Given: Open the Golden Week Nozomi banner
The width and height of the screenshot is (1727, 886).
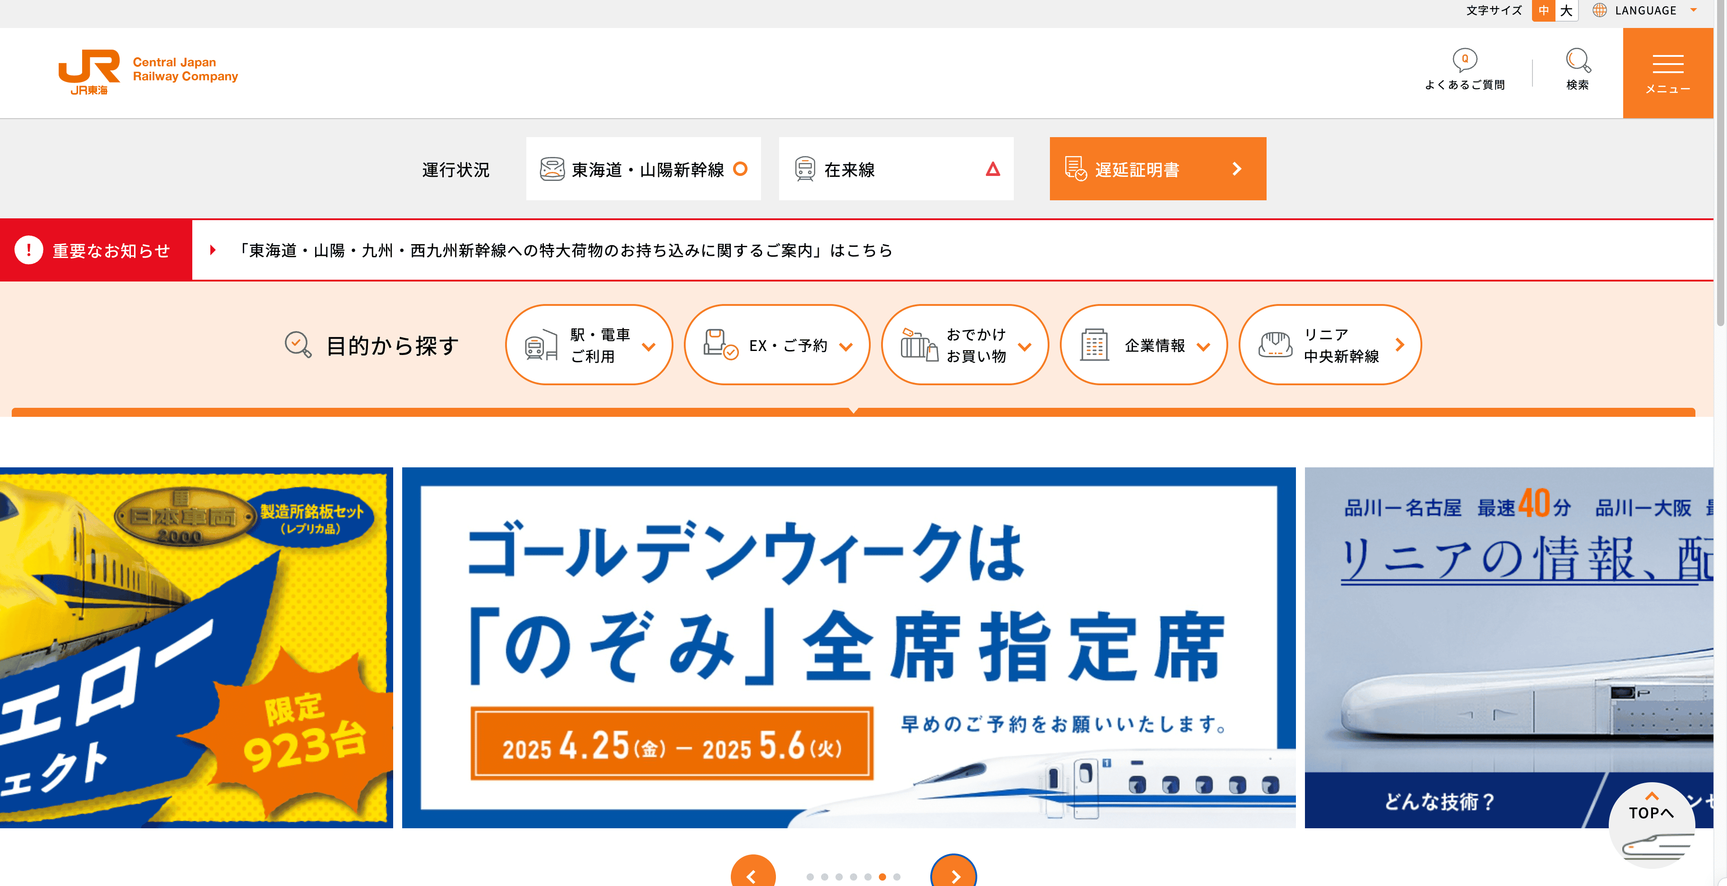Looking at the screenshot, I should [x=848, y=647].
